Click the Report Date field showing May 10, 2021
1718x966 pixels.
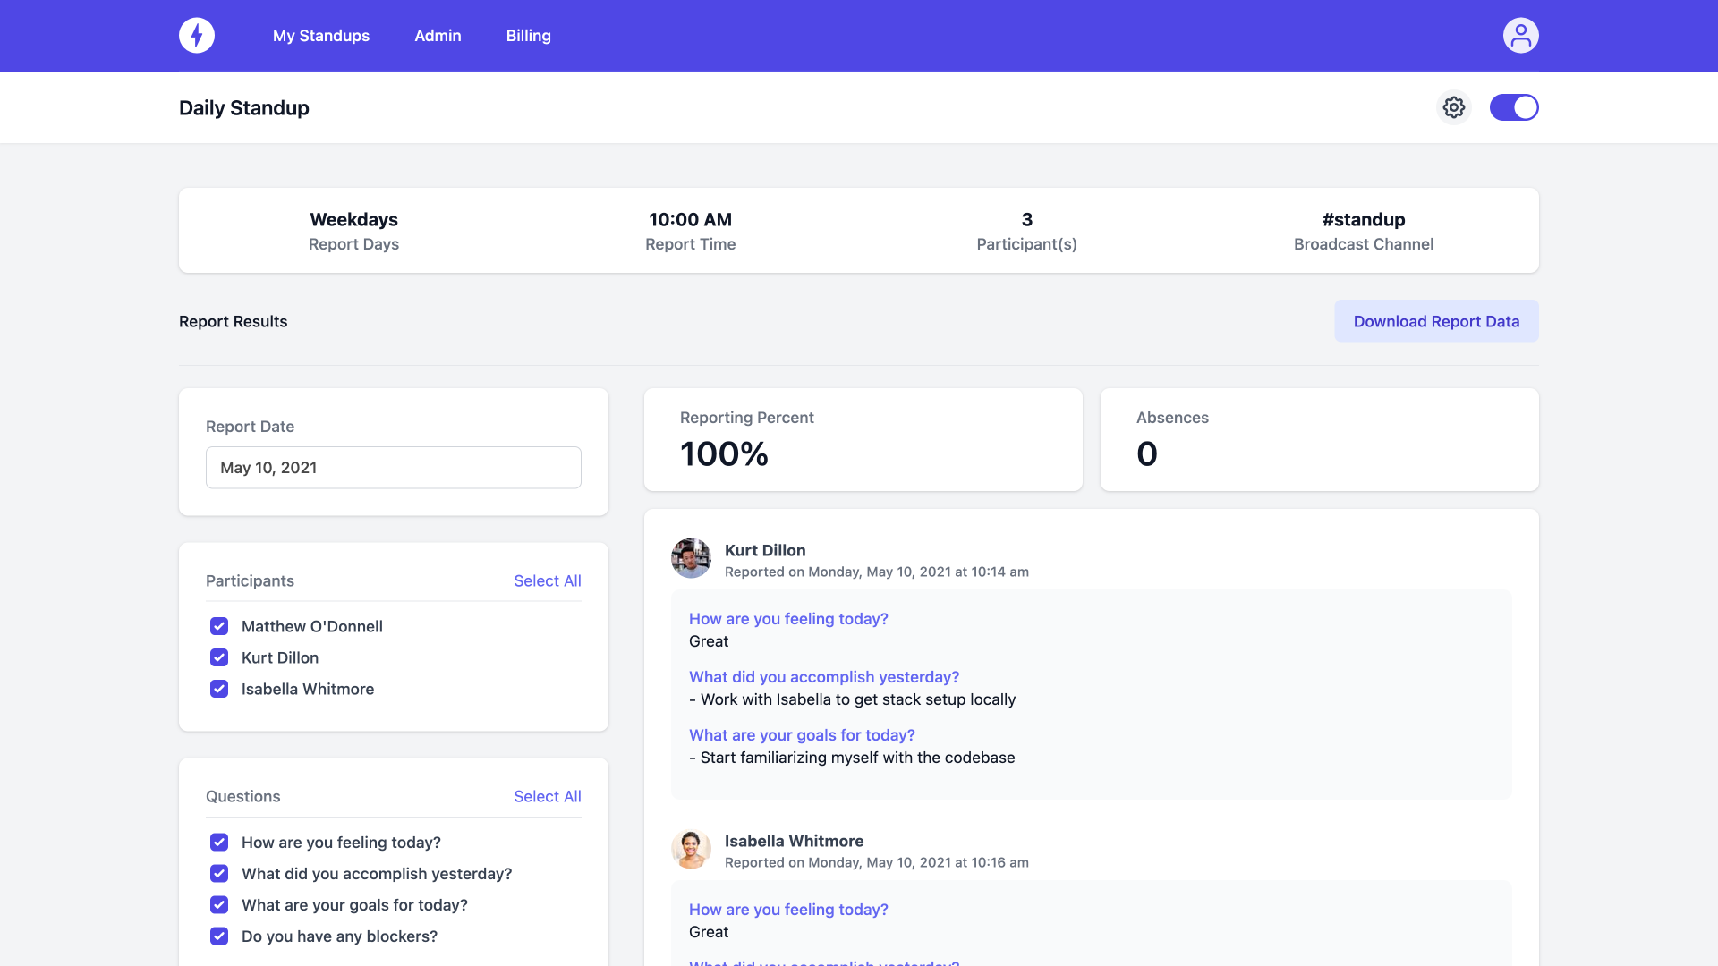coord(393,467)
